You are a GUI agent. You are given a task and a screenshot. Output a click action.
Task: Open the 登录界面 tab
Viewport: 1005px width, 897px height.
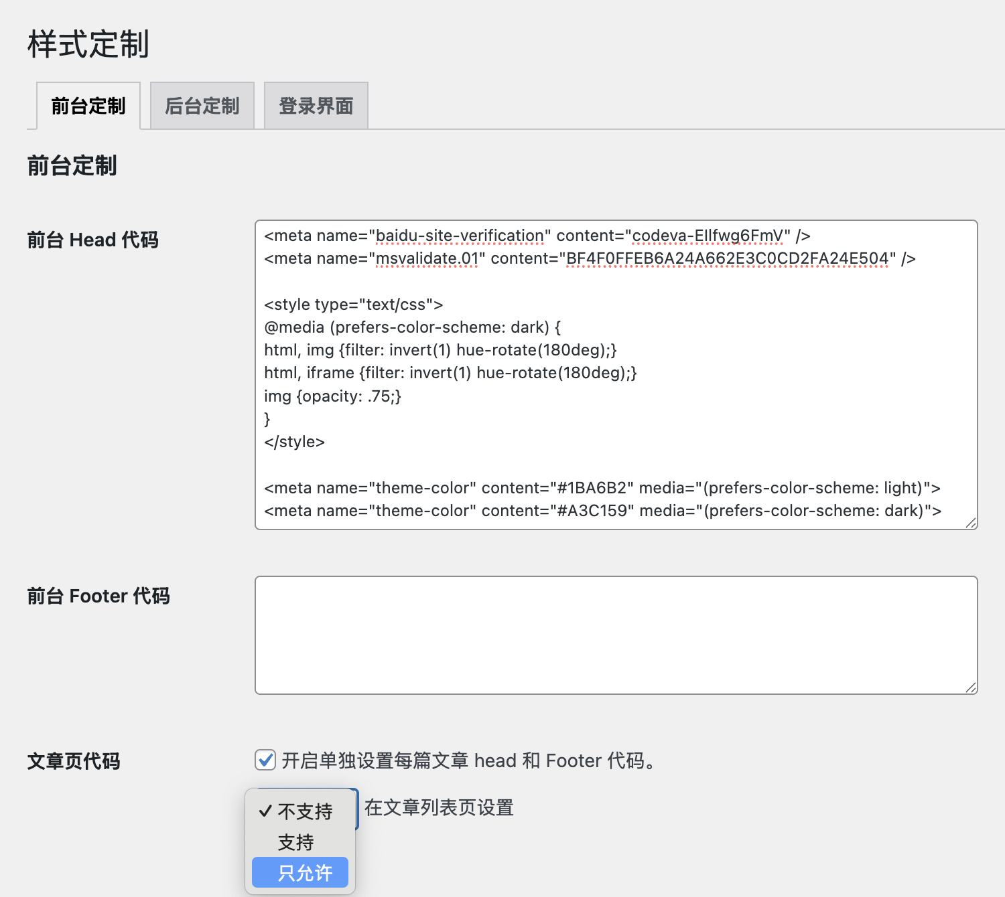(x=316, y=106)
